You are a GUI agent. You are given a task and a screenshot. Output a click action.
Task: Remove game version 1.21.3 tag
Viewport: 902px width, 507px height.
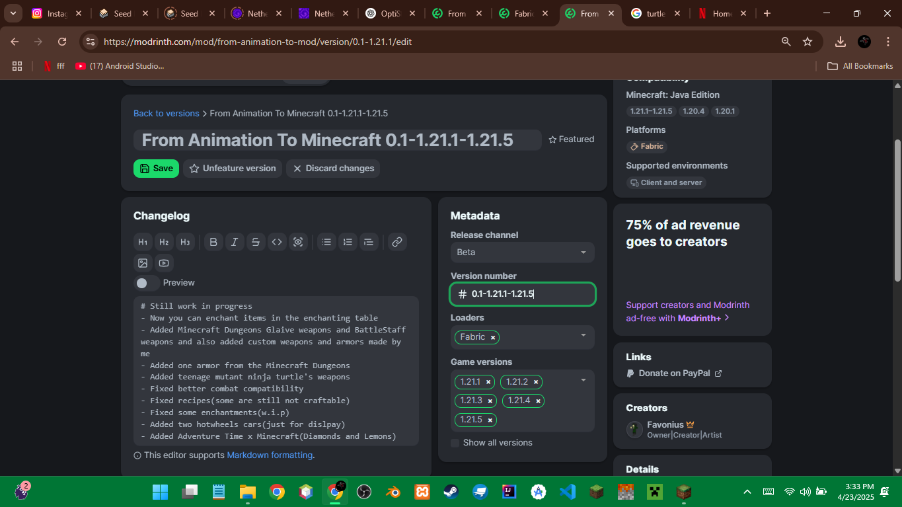click(490, 401)
